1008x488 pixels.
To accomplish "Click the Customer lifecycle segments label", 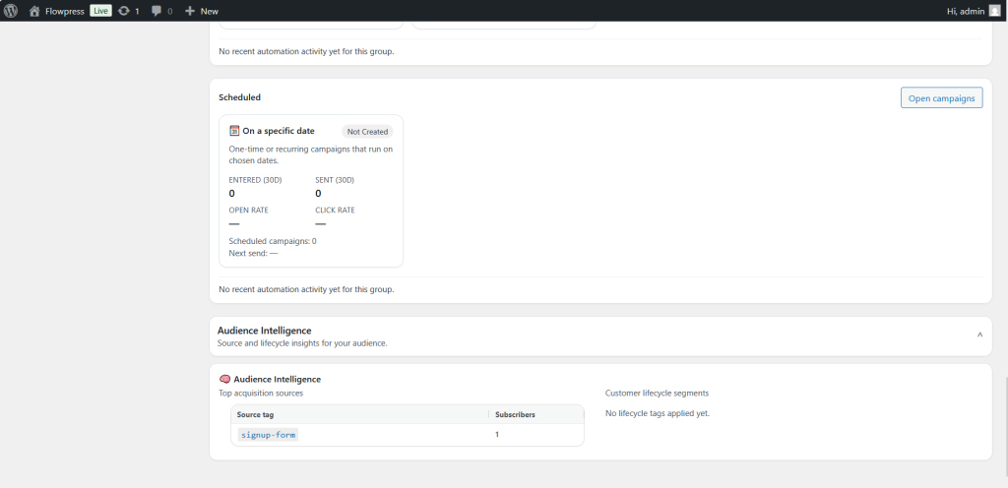I will (x=657, y=393).
